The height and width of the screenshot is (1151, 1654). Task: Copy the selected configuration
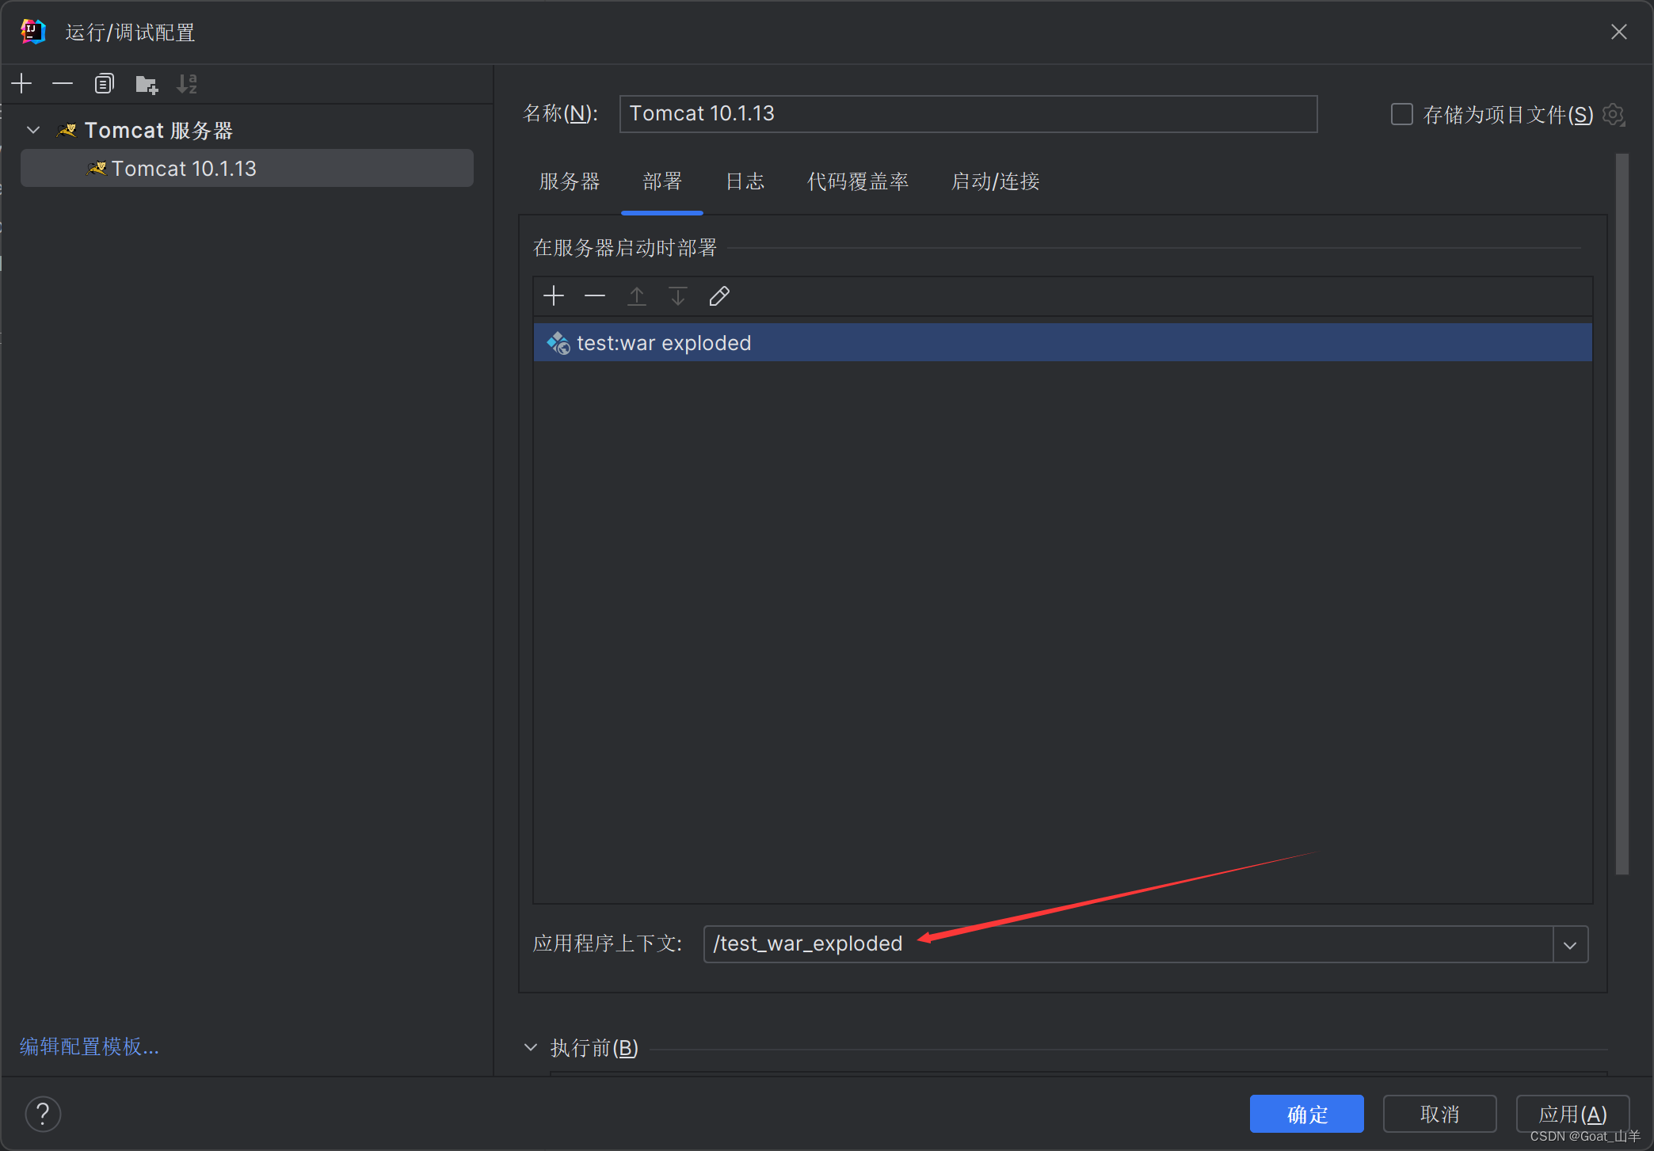pyautogui.click(x=105, y=83)
